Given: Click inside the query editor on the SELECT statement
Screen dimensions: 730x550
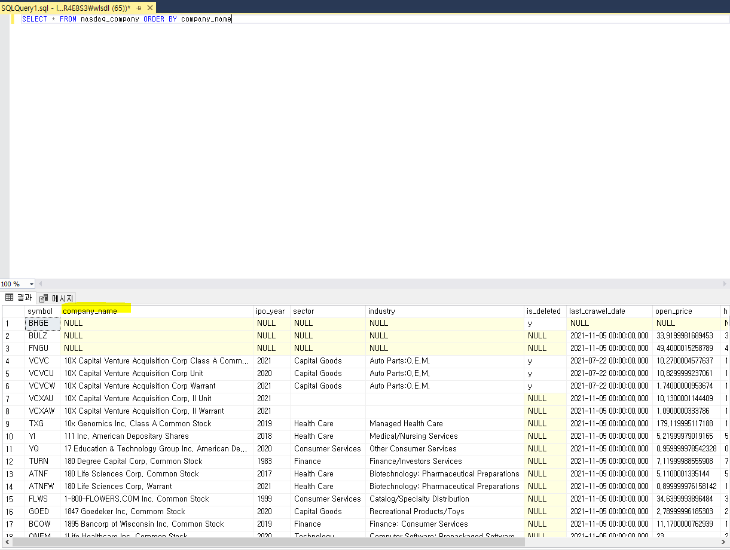Looking at the screenshot, I should tap(126, 19).
